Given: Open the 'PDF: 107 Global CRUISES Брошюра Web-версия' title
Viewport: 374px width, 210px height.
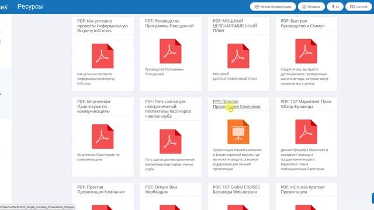Looking at the screenshot, I should coord(236,189).
